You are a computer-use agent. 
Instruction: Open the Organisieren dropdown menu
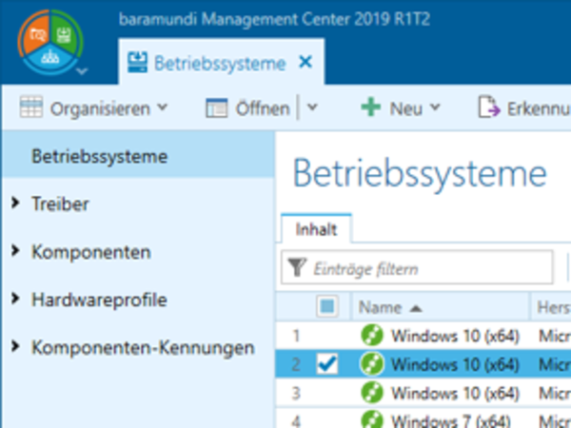point(163,107)
